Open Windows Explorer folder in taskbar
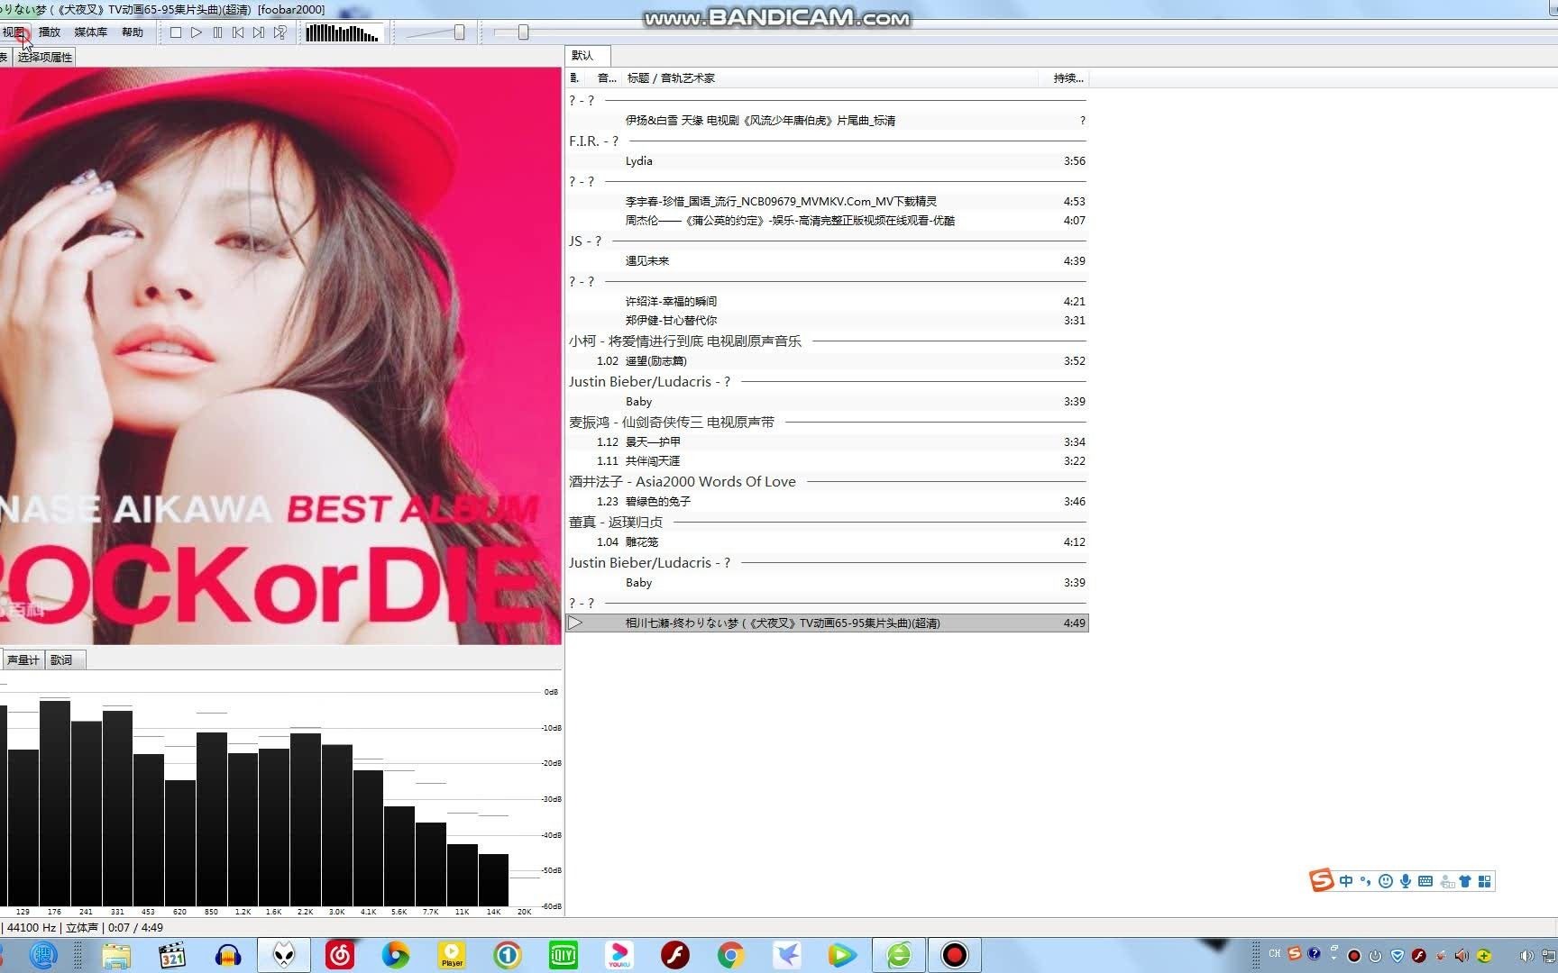1558x973 pixels. pyautogui.click(x=116, y=955)
